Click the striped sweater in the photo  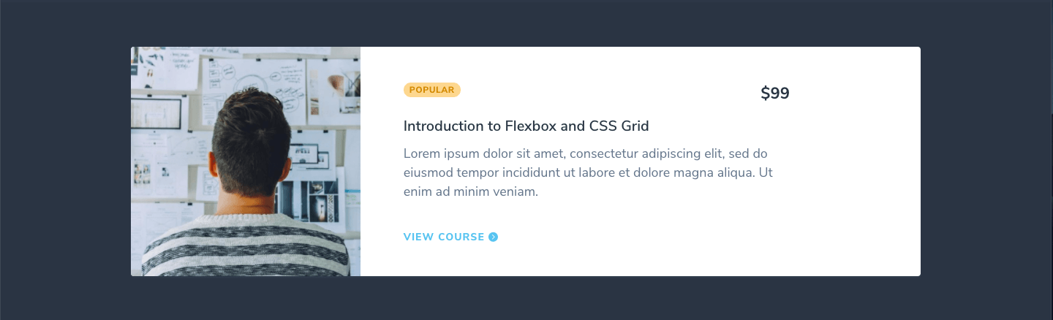point(245,246)
